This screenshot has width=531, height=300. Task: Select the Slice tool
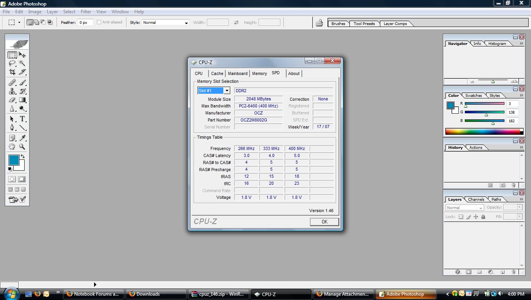tap(22, 72)
